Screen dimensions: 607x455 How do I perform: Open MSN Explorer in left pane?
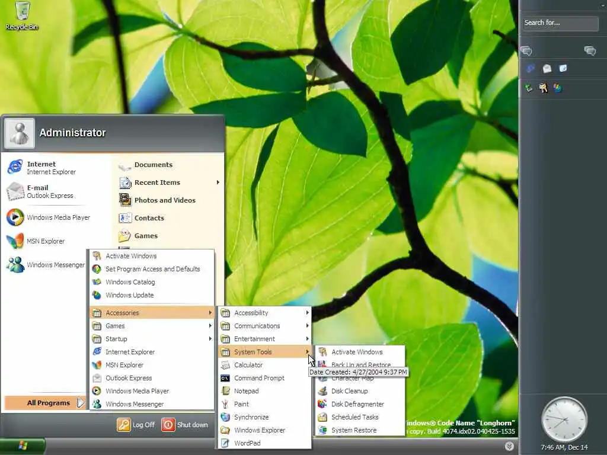(36, 241)
